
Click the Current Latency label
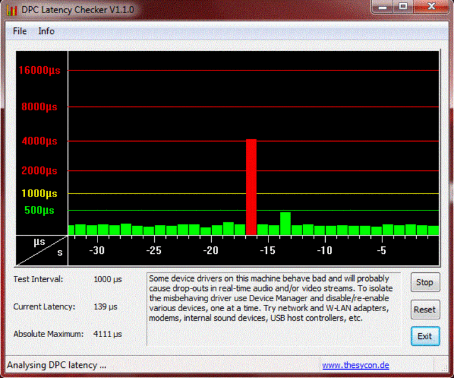pos(44,307)
